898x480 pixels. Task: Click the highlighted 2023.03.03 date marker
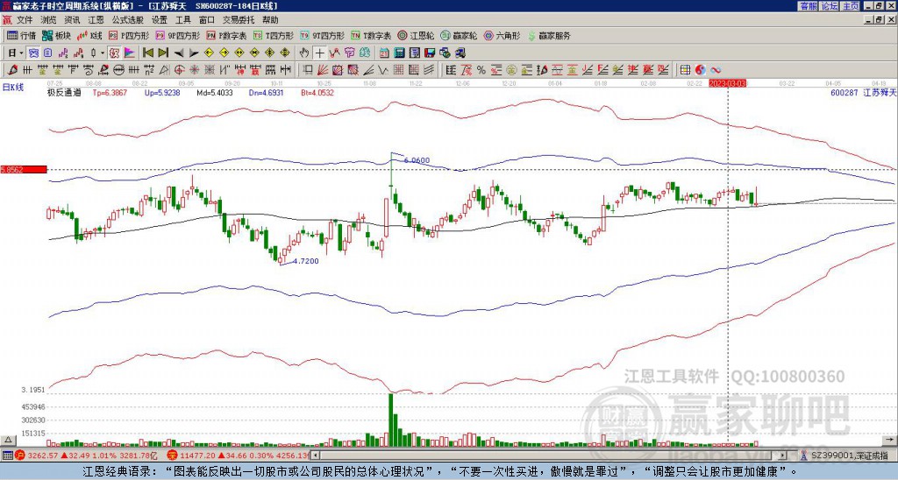click(x=728, y=83)
